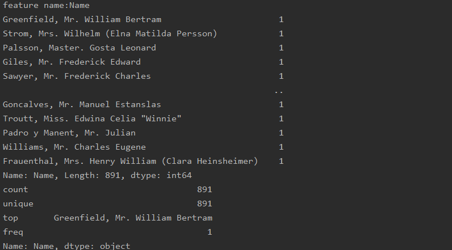
Task: Click the 'Name: Name, dtype: object' line
Action: click(66, 246)
